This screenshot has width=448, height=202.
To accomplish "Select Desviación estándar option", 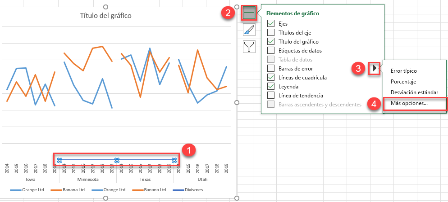I will tap(414, 92).
